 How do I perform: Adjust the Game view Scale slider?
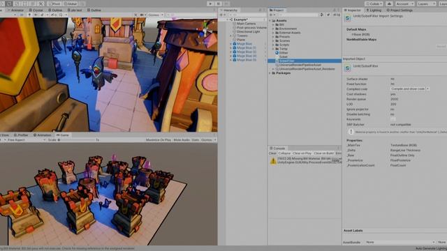click(x=77, y=140)
